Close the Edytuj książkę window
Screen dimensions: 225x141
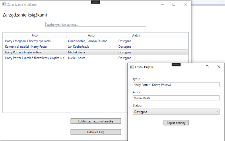click(x=219, y=67)
